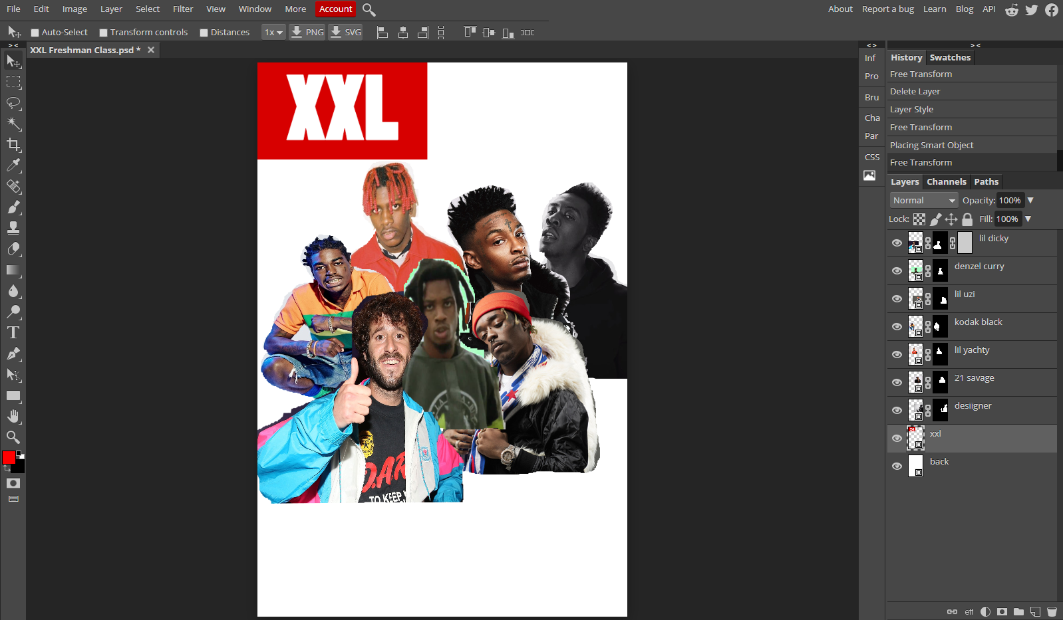Create a new layer via page icon
This screenshot has width=1063, height=620.
tap(1035, 611)
